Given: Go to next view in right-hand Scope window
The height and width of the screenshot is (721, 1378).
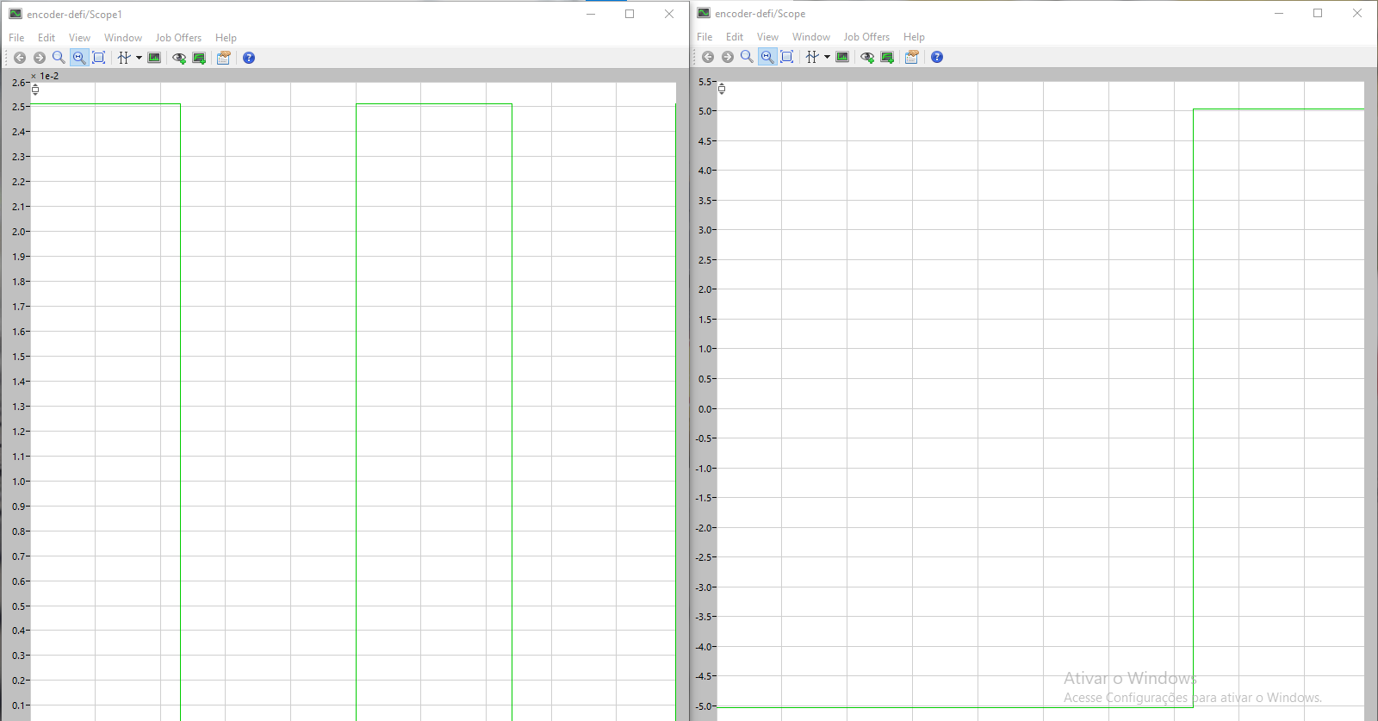Looking at the screenshot, I should 728,57.
